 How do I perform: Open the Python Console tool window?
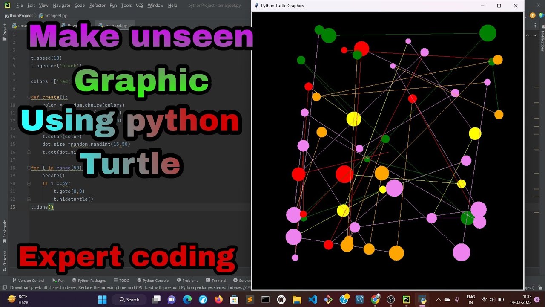(153, 281)
